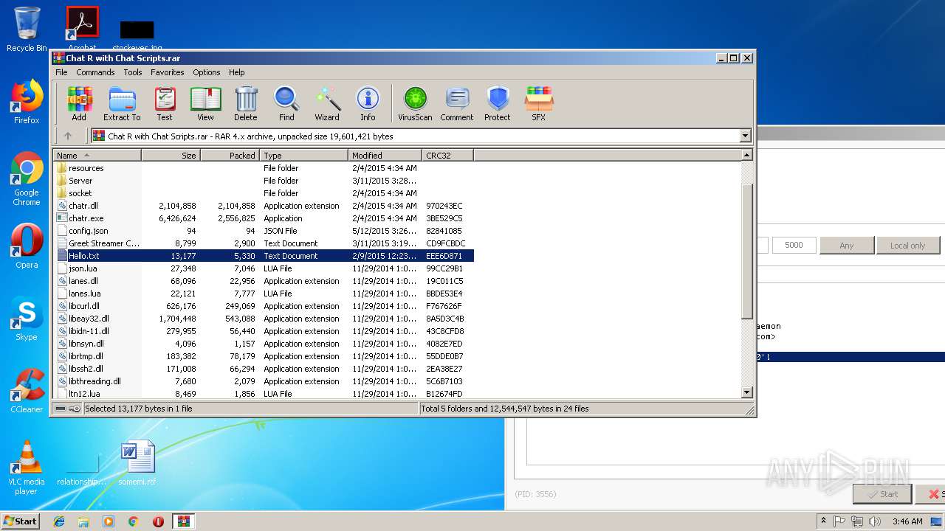Click the Test archive toolbar icon
Screen dimensions: 945x531
(165, 103)
